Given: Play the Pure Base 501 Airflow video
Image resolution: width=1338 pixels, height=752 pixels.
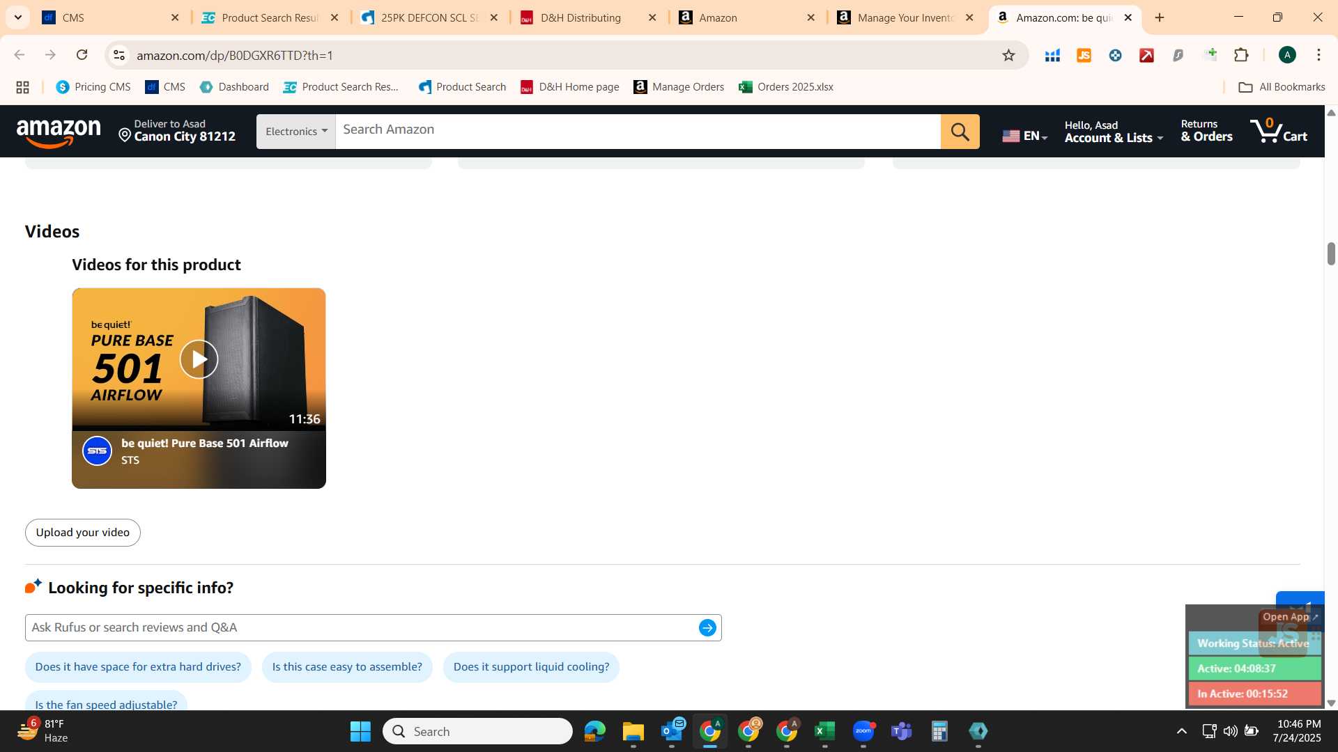Looking at the screenshot, I should tap(199, 359).
